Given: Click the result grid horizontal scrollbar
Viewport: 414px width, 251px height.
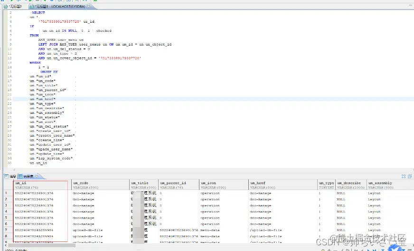Looking at the screenshot, I should (x=41, y=245).
